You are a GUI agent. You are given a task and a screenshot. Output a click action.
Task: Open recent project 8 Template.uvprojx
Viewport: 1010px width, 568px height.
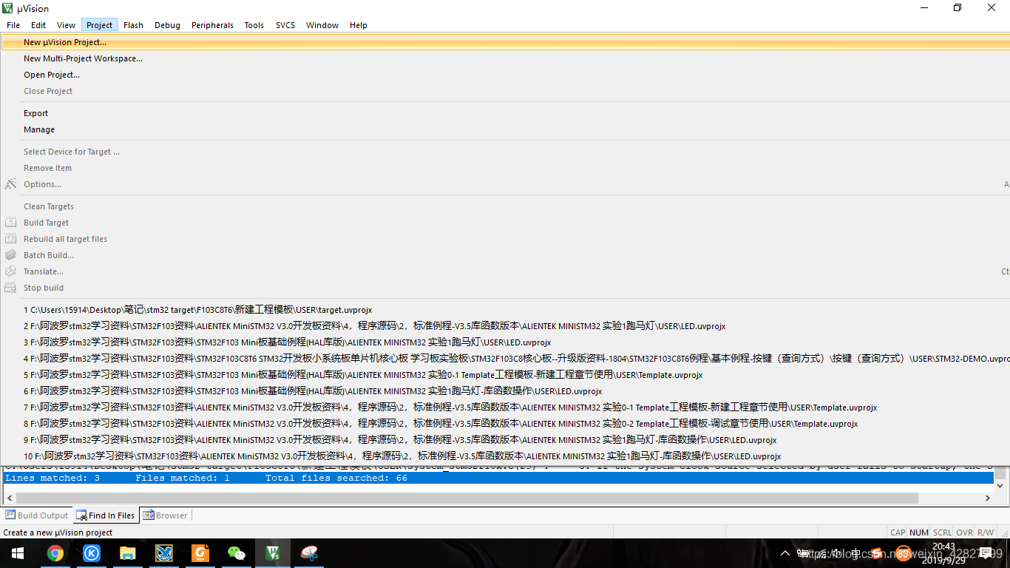click(x=505, y=424)
